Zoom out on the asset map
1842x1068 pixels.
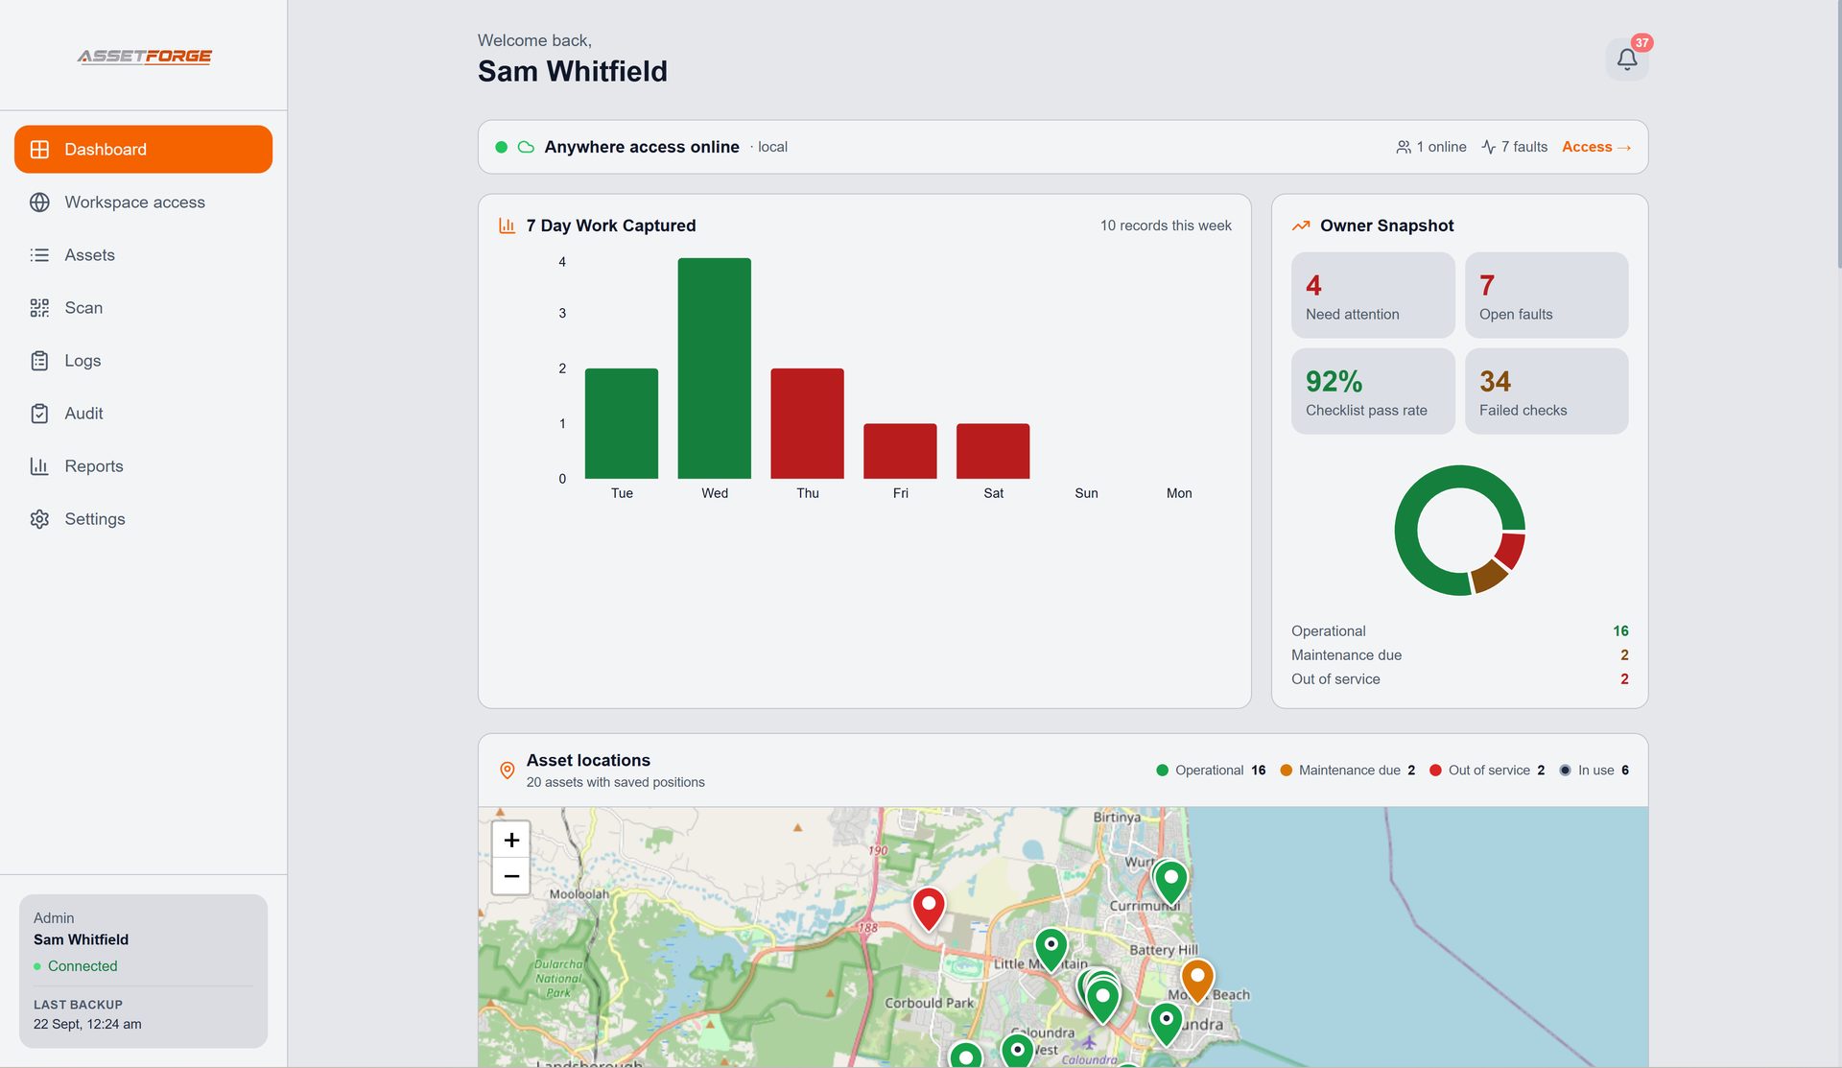click(x=511, y=876)
